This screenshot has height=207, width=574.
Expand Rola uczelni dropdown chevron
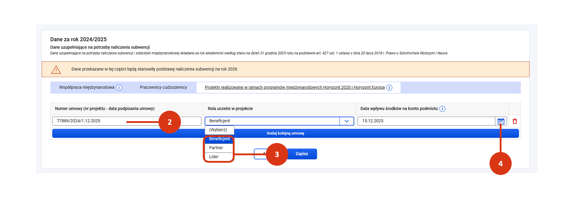click(347, 121)
